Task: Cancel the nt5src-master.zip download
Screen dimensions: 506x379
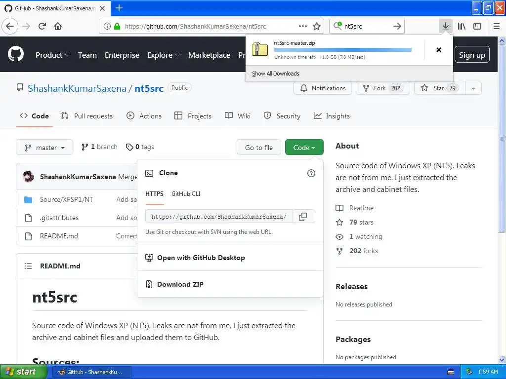Action: pos(439,50)
